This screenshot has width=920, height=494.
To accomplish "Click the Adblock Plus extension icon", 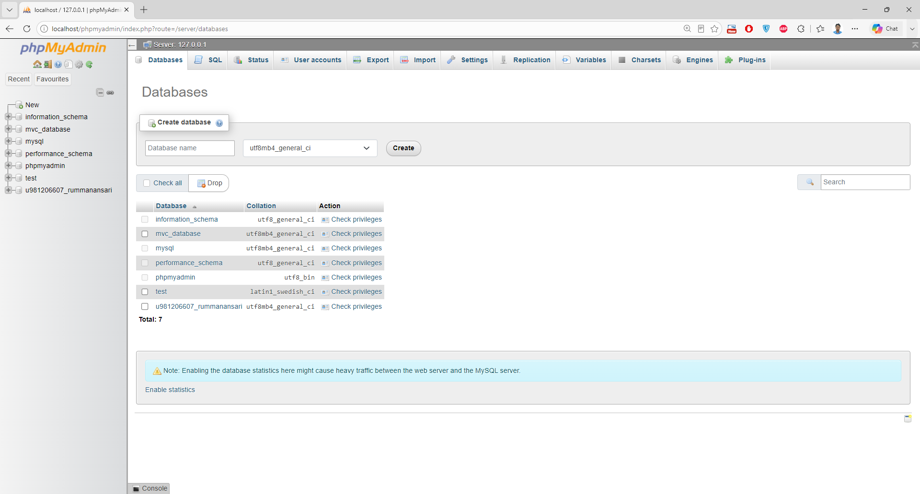I will (783, 29).
